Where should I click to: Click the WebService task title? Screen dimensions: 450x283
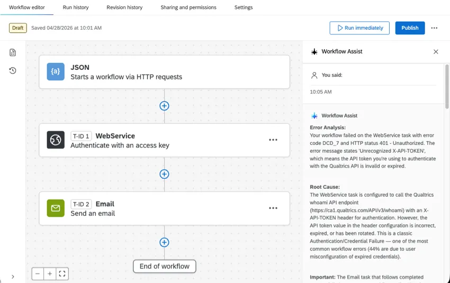coord(115,136)
